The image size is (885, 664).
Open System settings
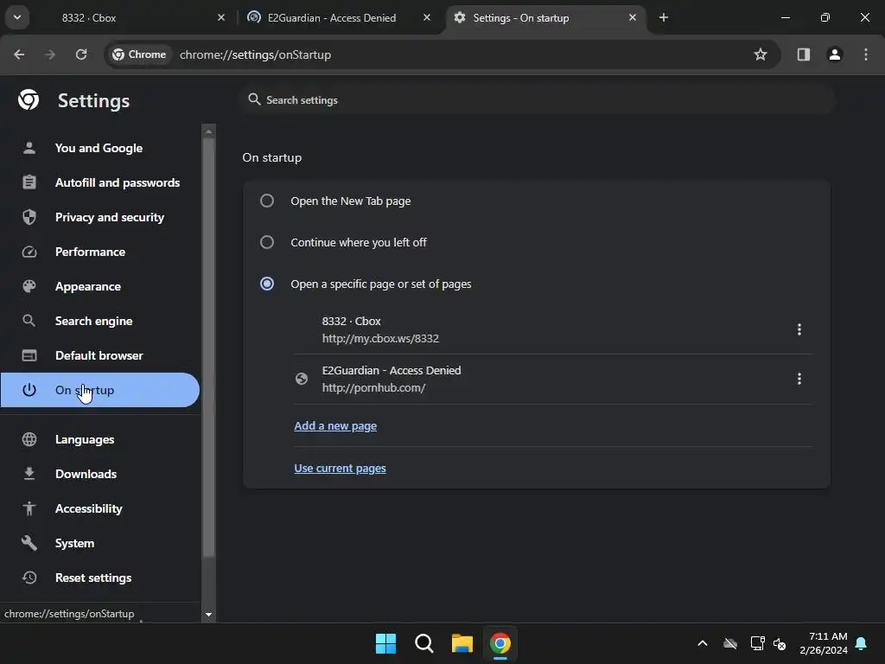click(x=100, y=543)
